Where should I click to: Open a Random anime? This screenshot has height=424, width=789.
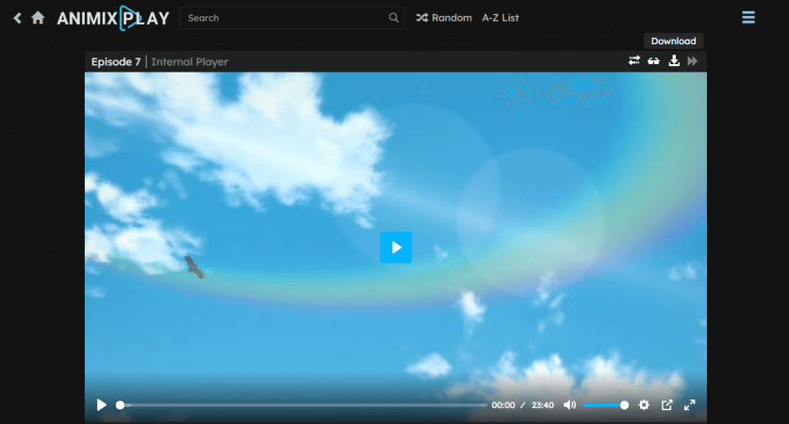pyautogui.click(x=444, y=18)
